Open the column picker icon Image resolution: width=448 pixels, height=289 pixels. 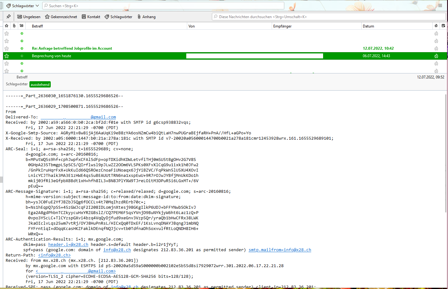pos(443,26)
